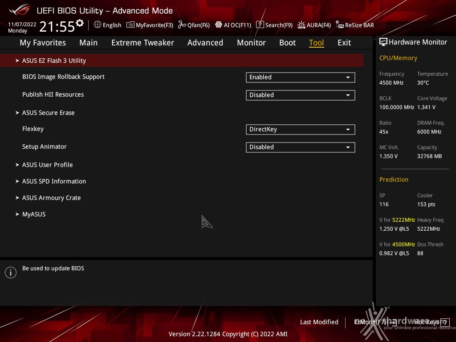Open Extreme Tweaker tab
The width and height of the screenshot is (456, 342).
pyautogui.click(x=142, y=43)
